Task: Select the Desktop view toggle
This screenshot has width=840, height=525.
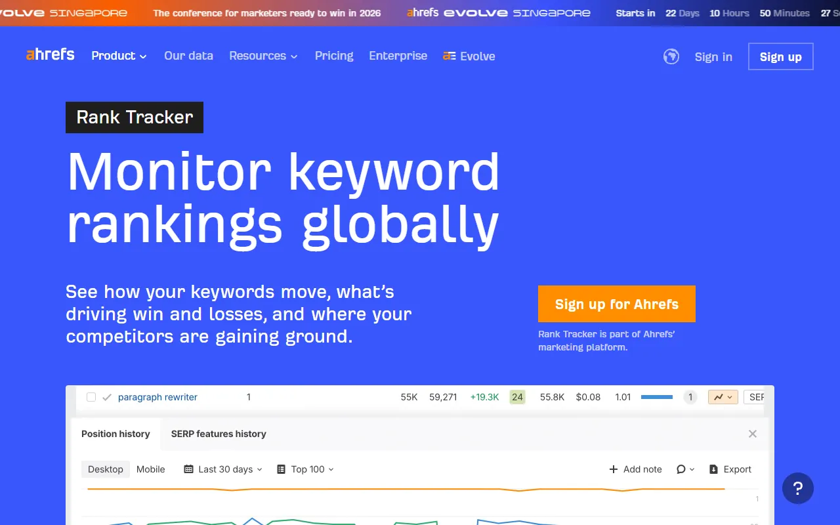Action: [106, 469]
